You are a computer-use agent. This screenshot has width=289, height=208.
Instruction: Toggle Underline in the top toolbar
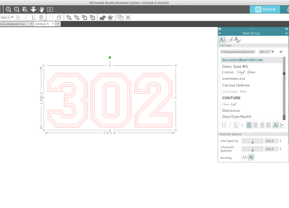click(x=33, y=18)
